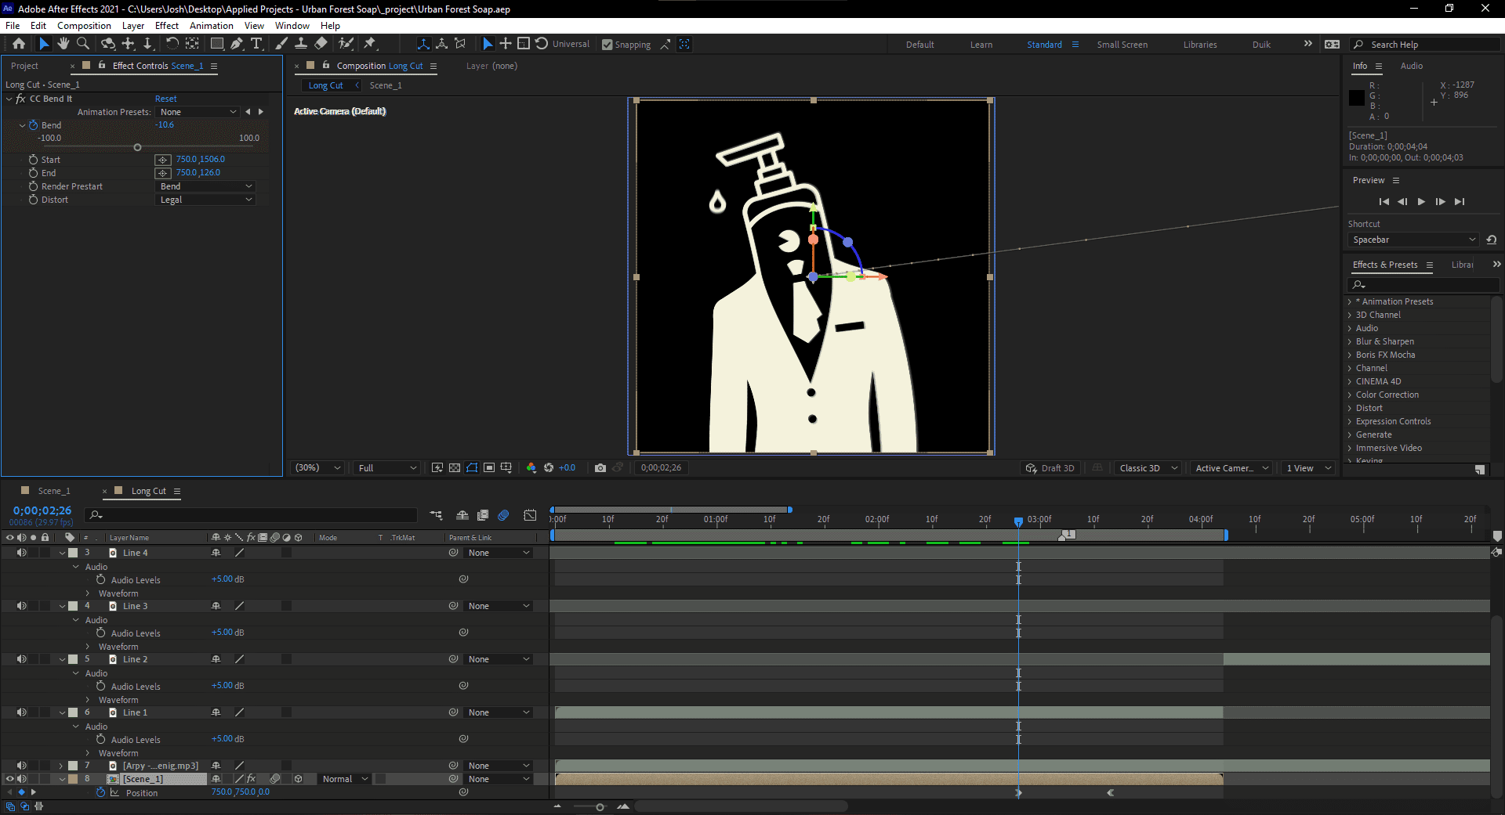Open Render Prestart Bend dropdown
1505x815 pixels.
tap(206, 186)
